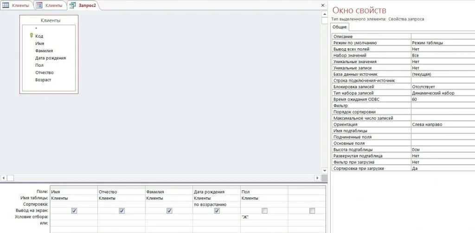Click the Фильтр property value field
Image resolution: width=475 pixels, height=233 pixels.
point(443,105)
